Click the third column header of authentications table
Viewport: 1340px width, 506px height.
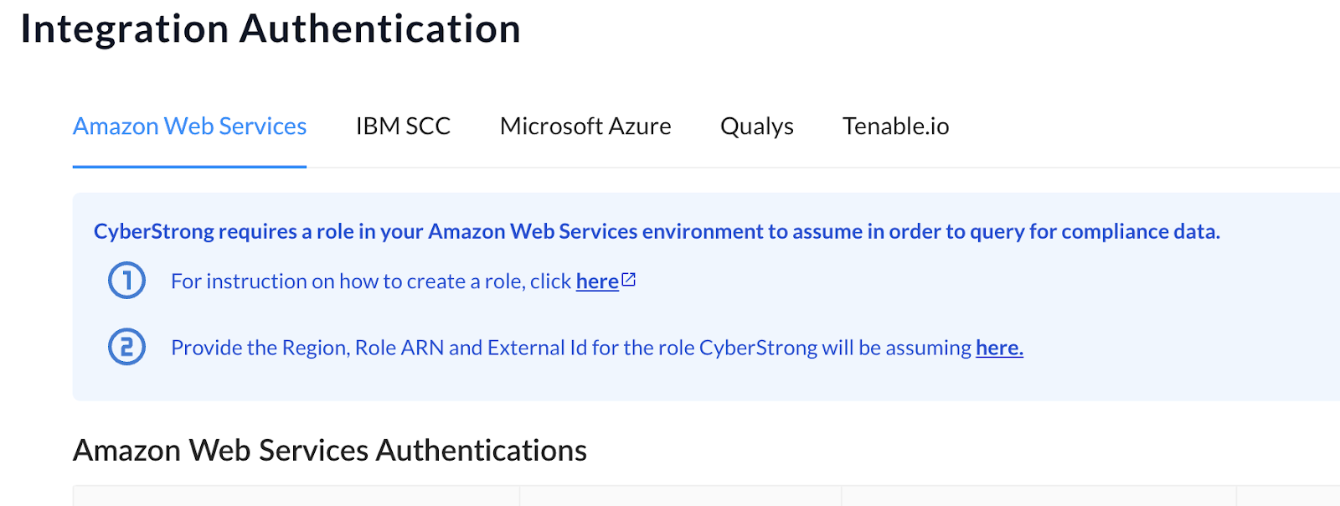[x=1038, y=496]
